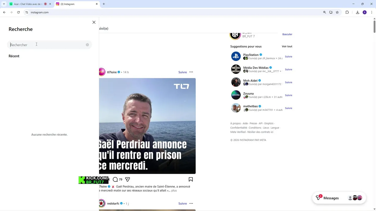The width and height of the screenshot is (376, 211).
Task: Follow PlayStation with Suivre
Action: (x=288, y=57)
